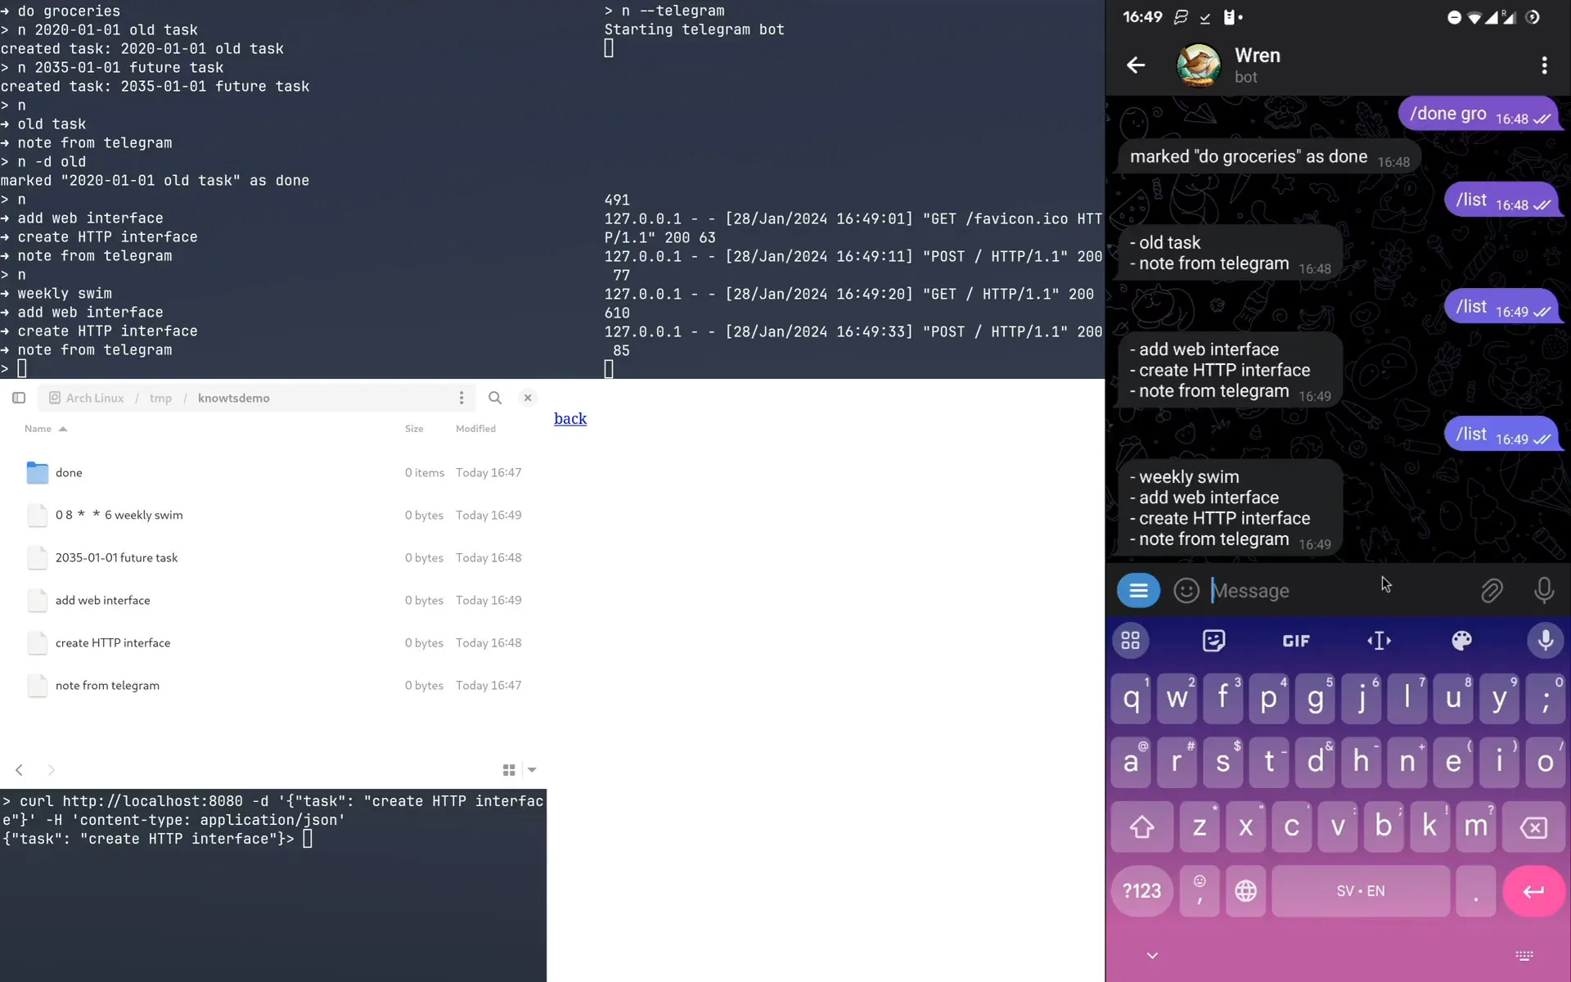The image size is (1571, 982).
Task: Attach a file using the paperclip icon
Action: pos(1492,590)
